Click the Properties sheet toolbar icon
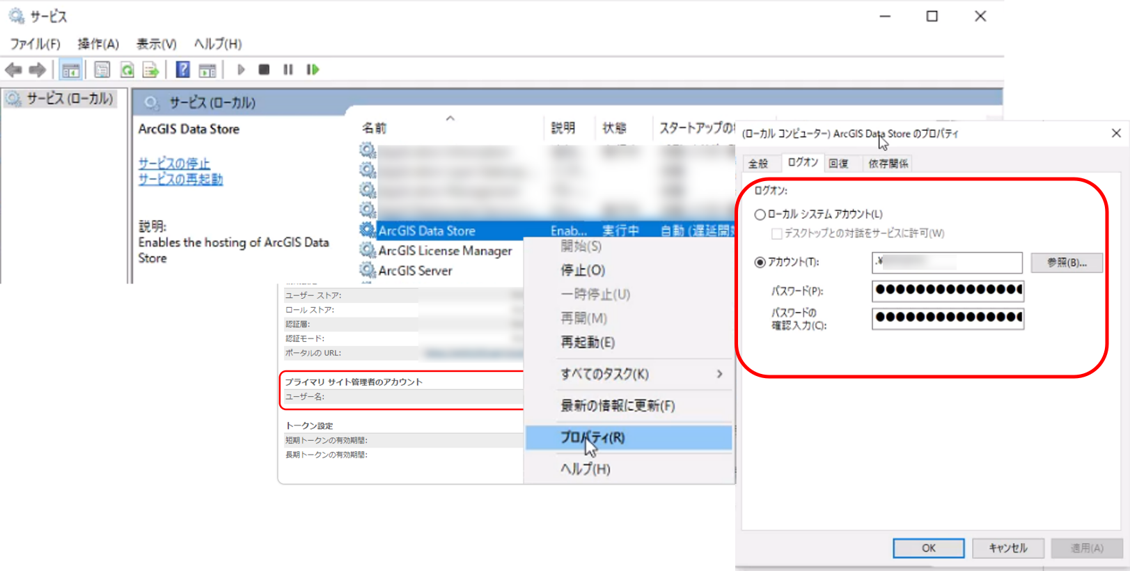1130x571 pixels. point(102,70)
